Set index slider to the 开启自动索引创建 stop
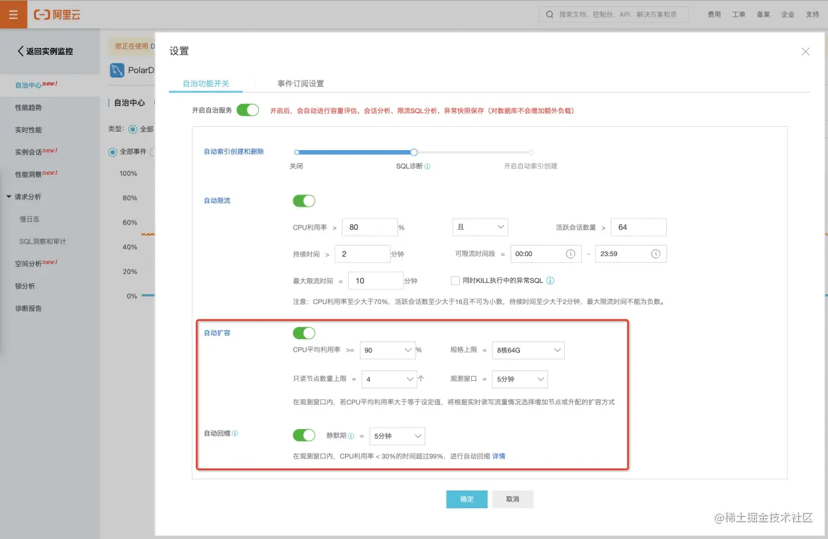828x539 pixels. coord(531,152)
